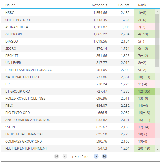Click the 2,275 count cell
The image size is (161, 163).
tap(125, 134)
